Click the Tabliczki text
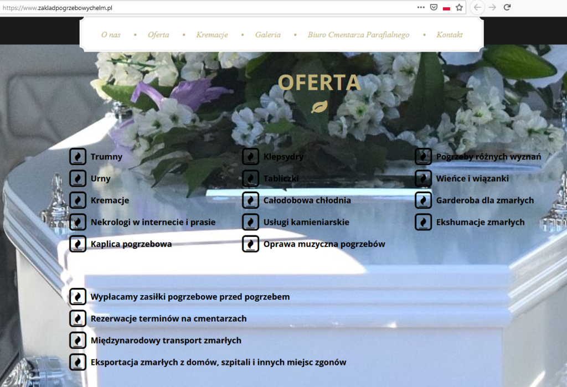The height and width of the screenshot is (387, 567). click(x=281, y=178)
